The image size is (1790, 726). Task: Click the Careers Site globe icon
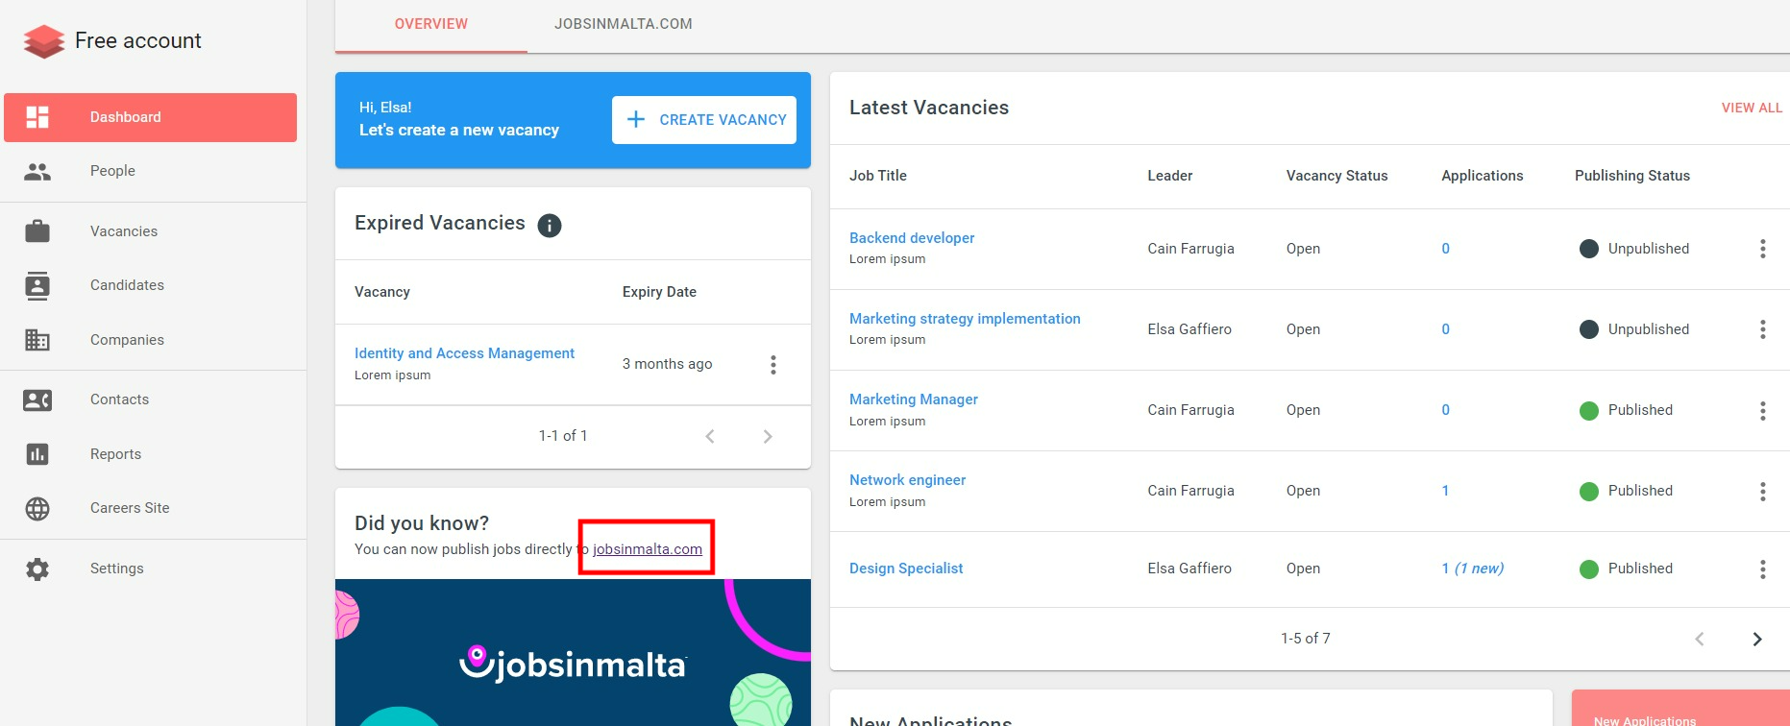pos(37,509)
